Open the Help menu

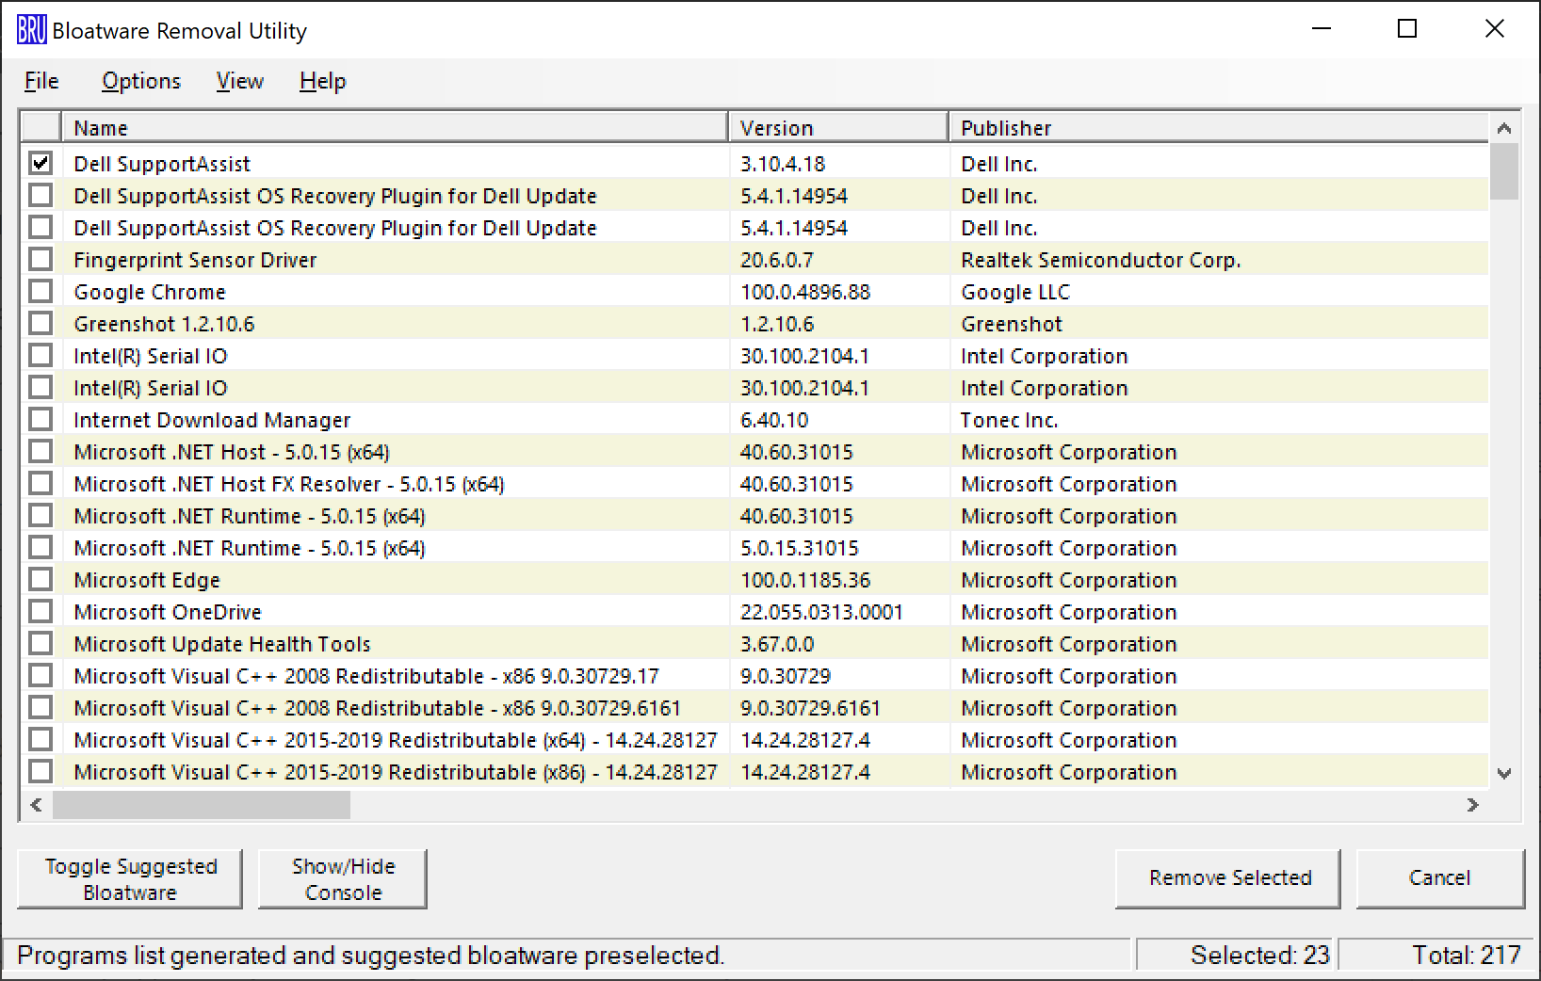point(322,81)
